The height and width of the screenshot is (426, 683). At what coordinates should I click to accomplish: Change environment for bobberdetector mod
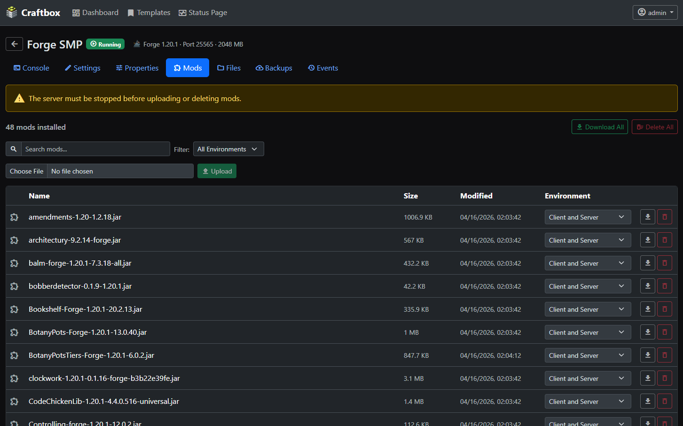[x=588, y=286]
